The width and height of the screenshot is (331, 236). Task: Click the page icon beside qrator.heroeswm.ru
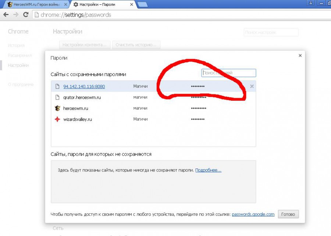[57, 97]
